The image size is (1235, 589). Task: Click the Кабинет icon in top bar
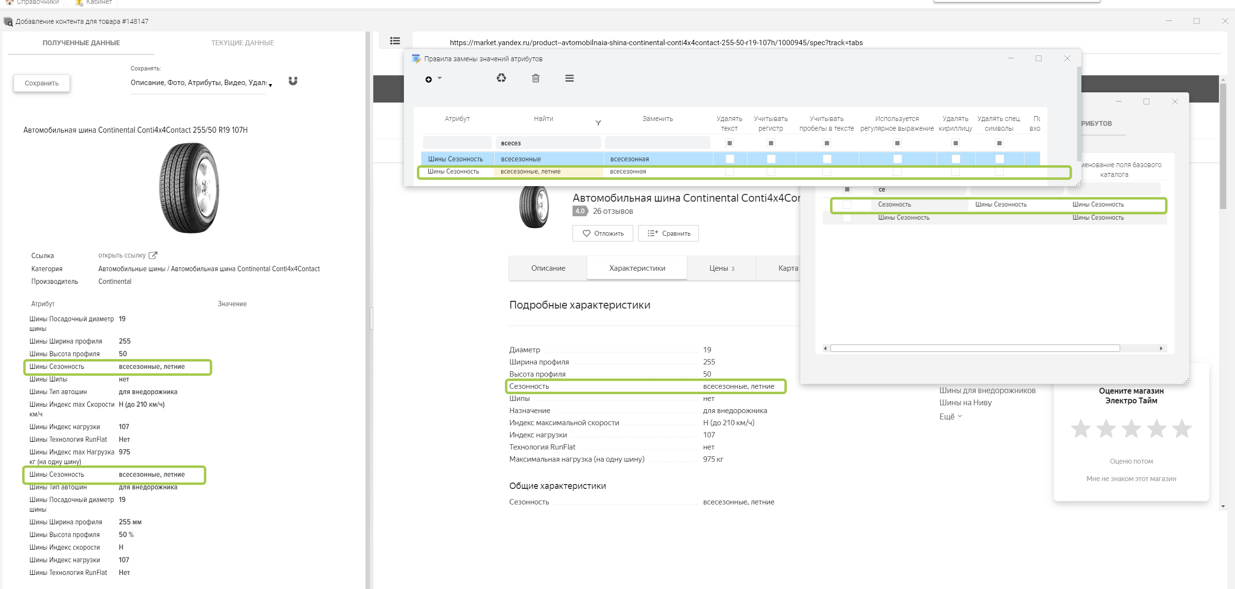click(x=79, y=2)
